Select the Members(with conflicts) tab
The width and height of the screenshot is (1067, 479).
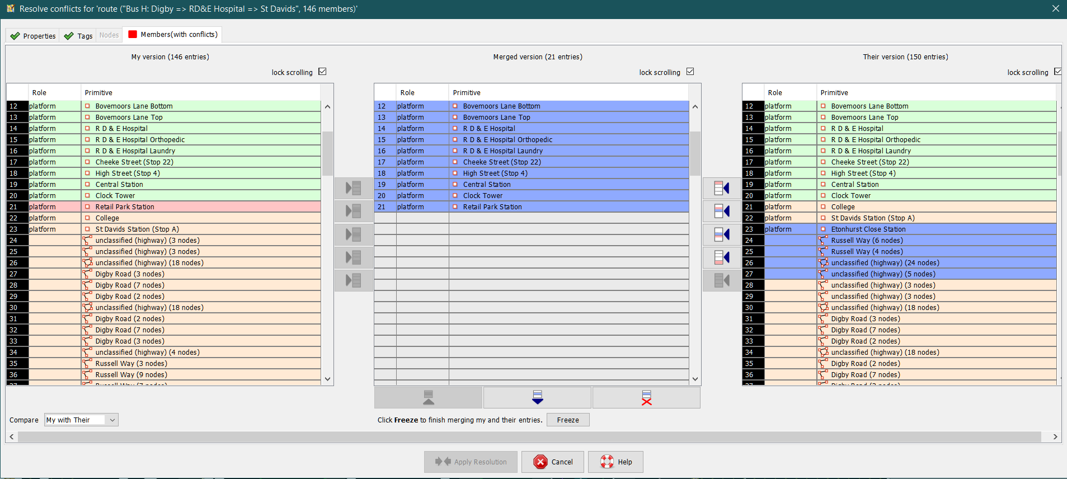(173, 35)
